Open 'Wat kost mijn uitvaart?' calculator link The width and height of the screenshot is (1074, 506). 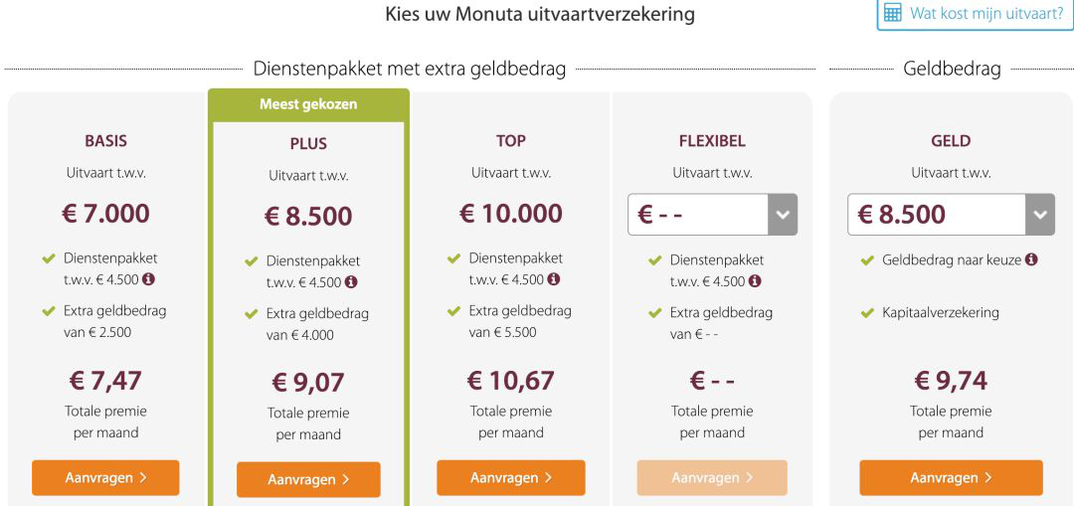tap(985, 13)
